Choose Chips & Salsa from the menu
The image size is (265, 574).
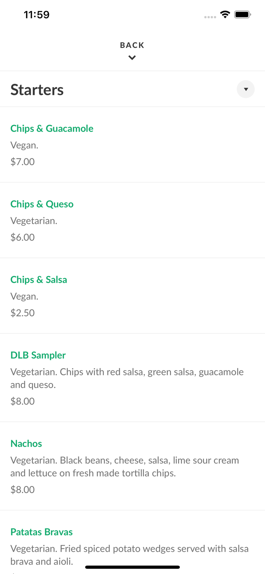click(39, 280)
